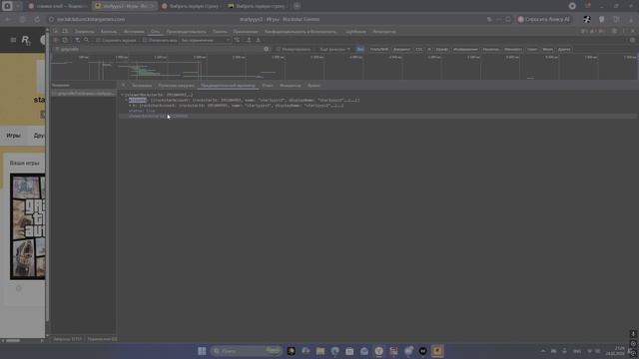This screenshot has width=639, height=359.
Task: Close the request details pane
Action: click(123, 86)
